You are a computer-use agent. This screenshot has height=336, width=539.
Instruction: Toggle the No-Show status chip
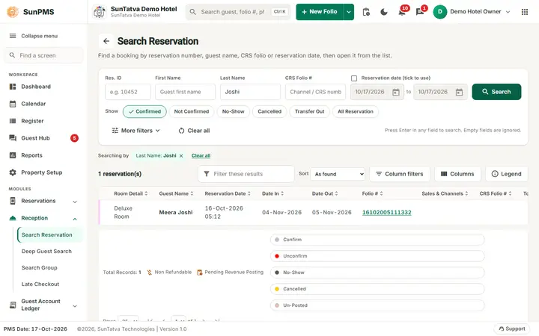tap(233, 111)
